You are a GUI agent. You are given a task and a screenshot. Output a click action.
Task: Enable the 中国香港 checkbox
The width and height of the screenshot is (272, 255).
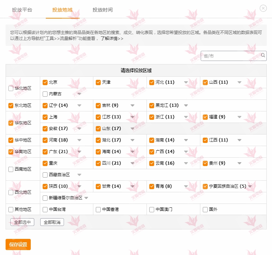[x=98, y=209]
